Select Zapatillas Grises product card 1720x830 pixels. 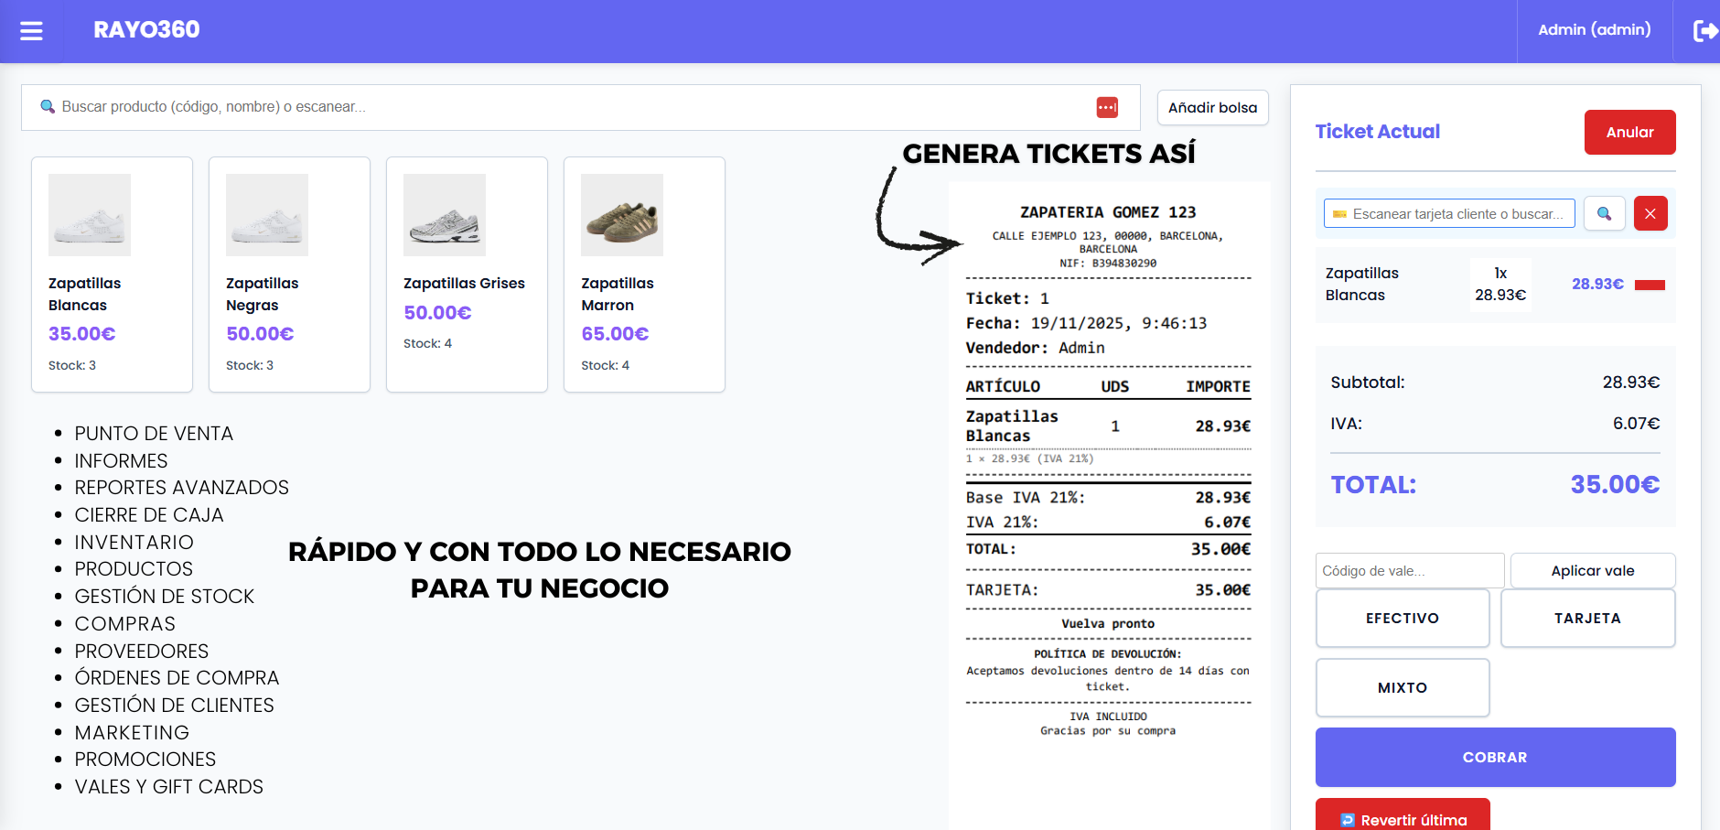pyautogui.click(x=467, y=274)
